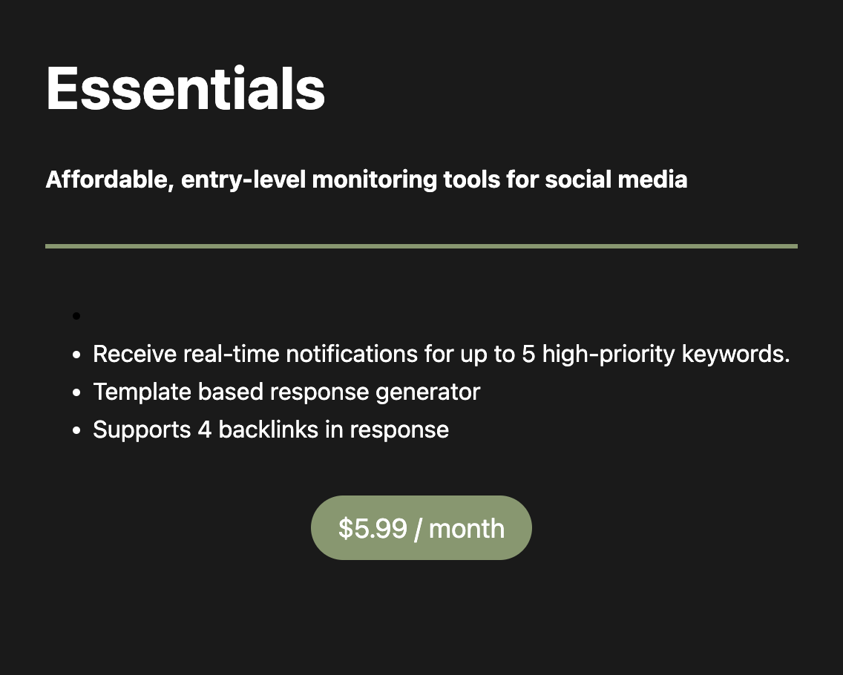Click the word generator in the feature list

(427, 392)
